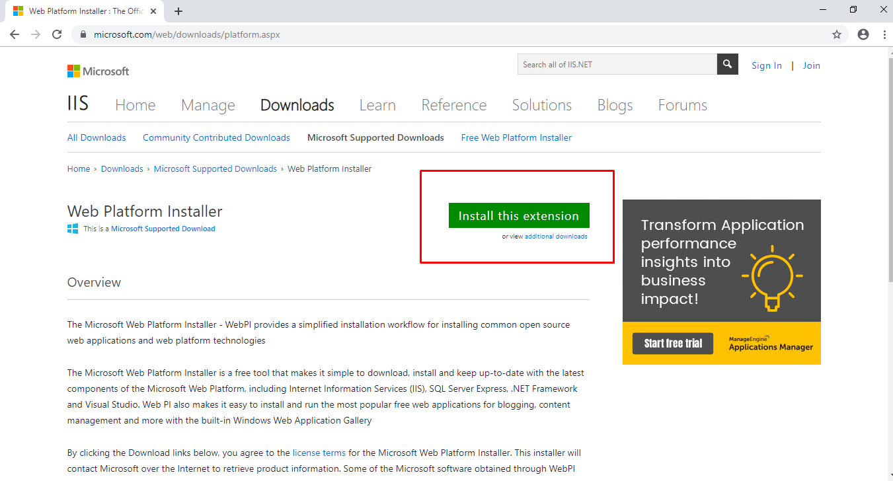Click the Windows logo beside Microsoft Supported Download
Screen dimensions: 893x481
click(73, 229)
